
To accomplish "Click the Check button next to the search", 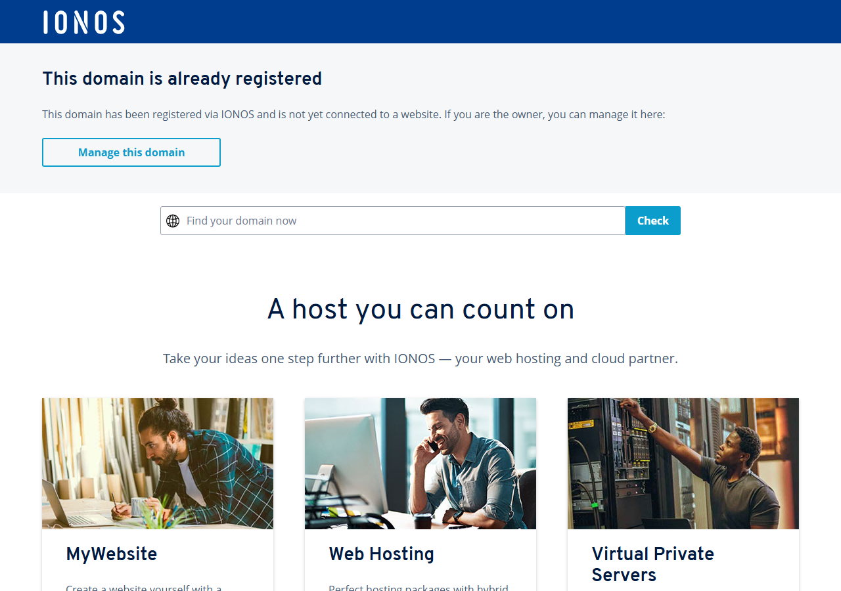I will click(652, 221).
